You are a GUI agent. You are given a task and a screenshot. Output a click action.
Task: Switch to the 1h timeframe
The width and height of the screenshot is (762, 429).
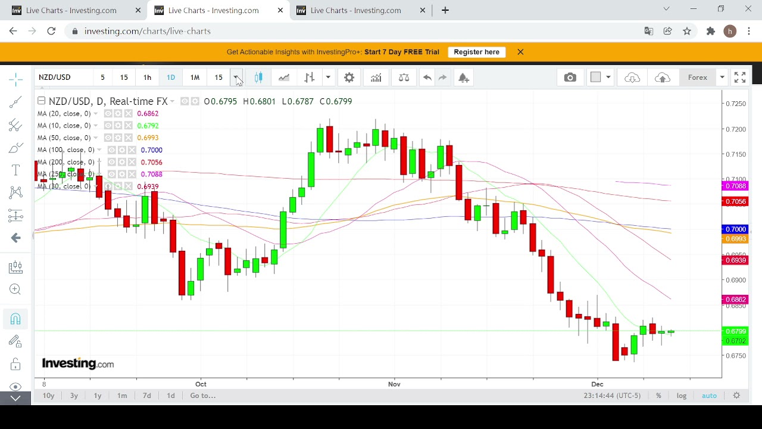(x=147, y=77)
